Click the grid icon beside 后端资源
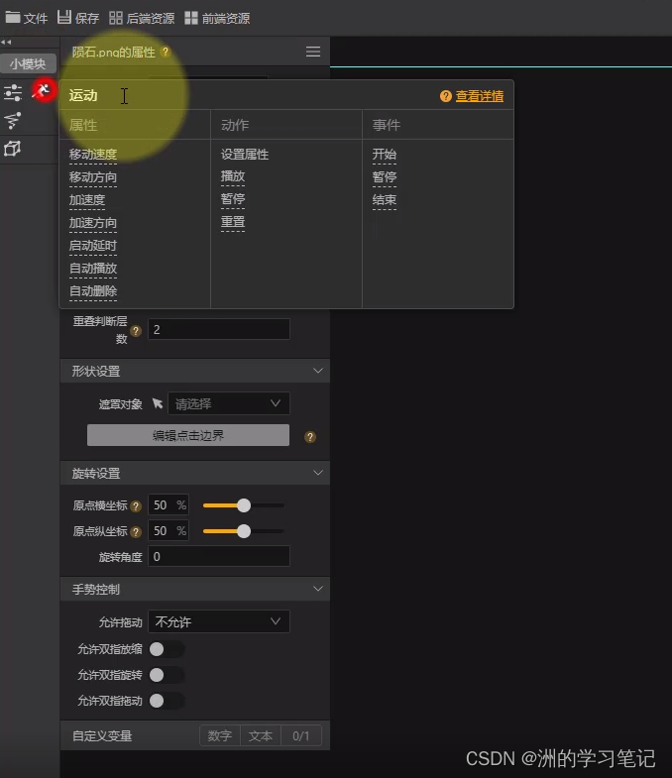The image size is (672, 778). pos(116,19)
